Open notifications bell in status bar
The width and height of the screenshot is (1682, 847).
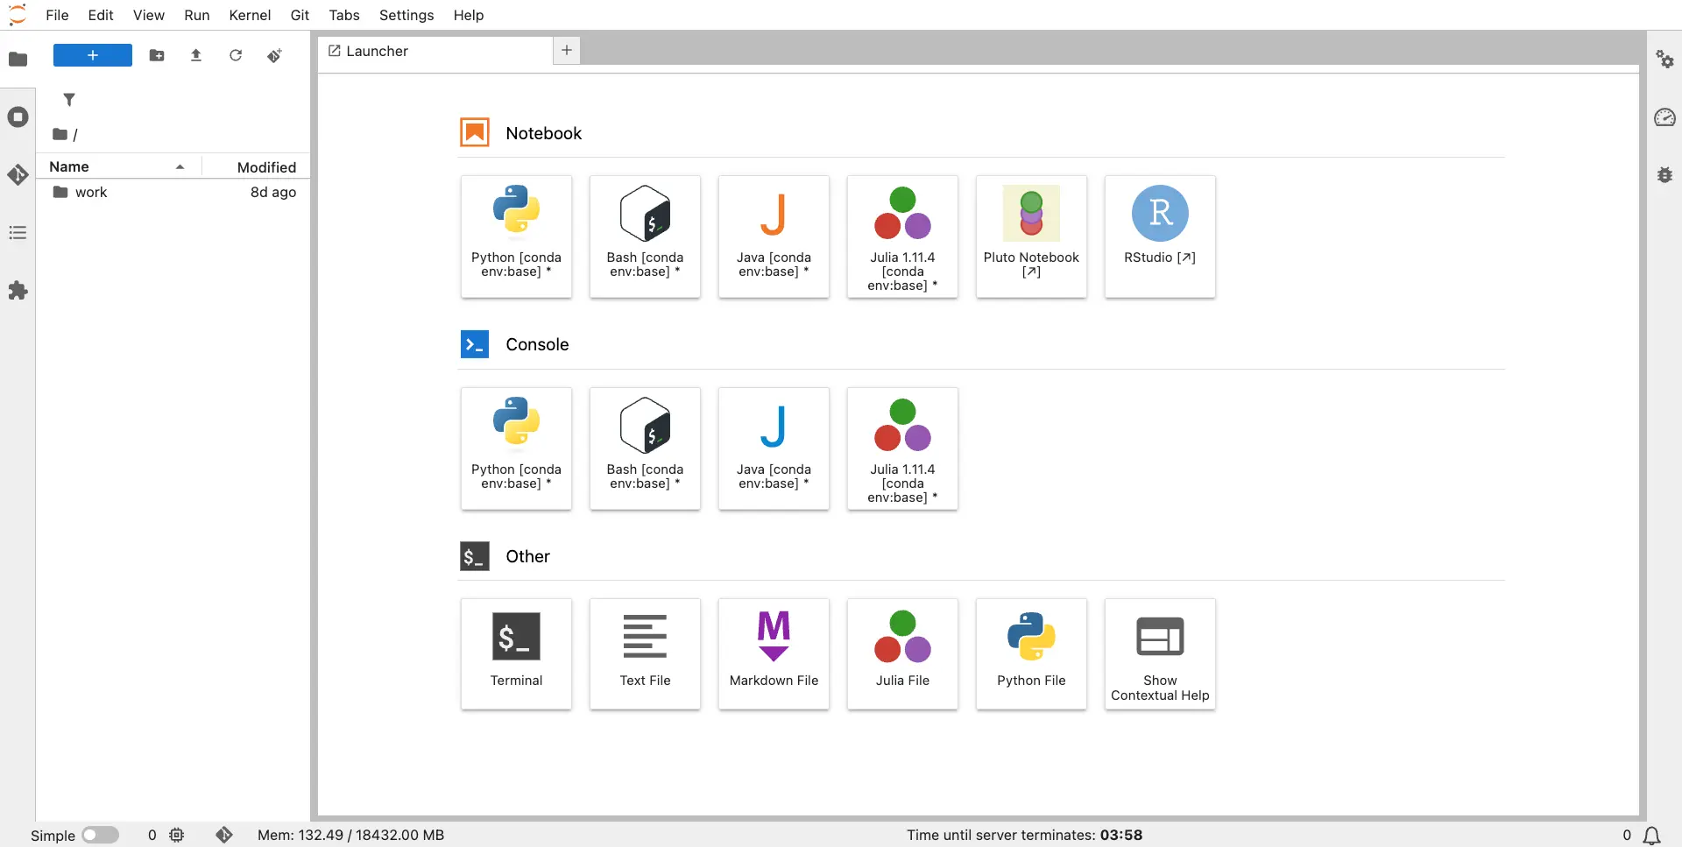pos(1651,835)
